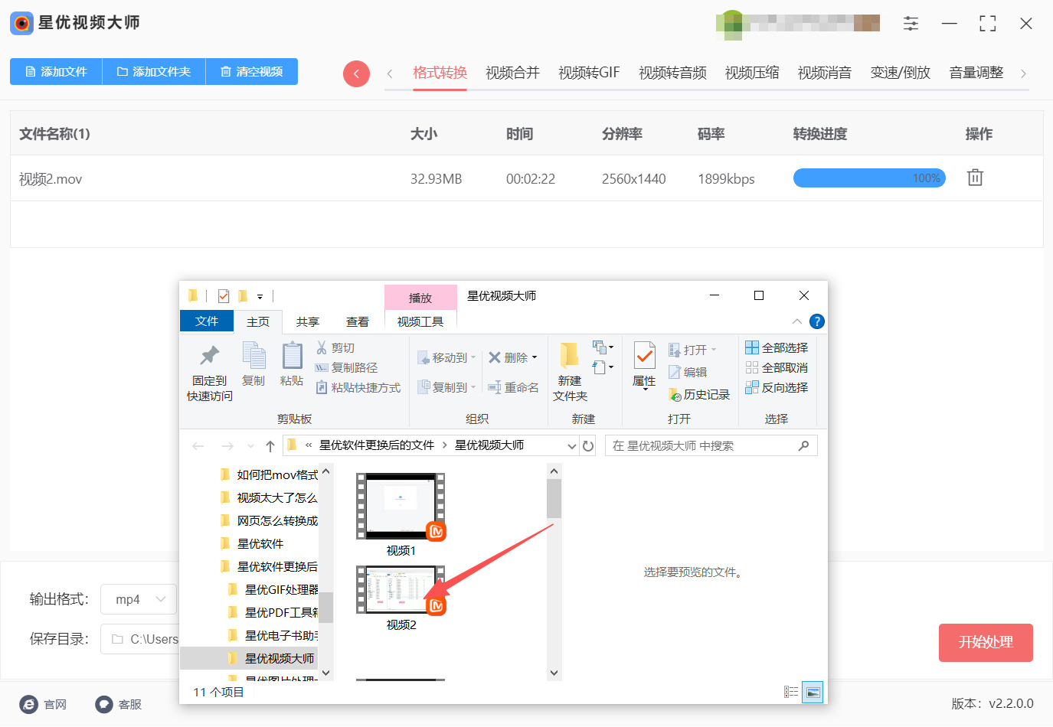The image size is (1053, 727).
Task: Open 官网 website link icon
Action: click(x=29, y=704)
